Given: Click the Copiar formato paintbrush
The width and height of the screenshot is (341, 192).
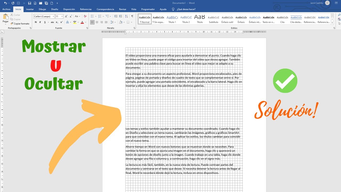Looking at the screenshot, I should 20,24.
